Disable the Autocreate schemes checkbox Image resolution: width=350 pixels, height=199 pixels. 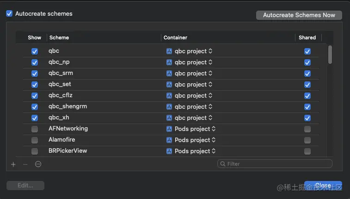pyautogui.click(x=9, y=14)
